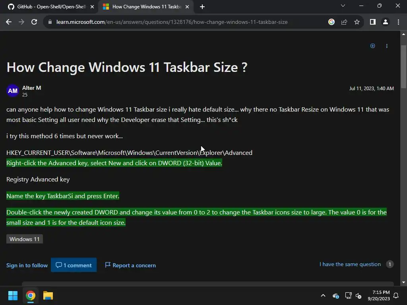Click I have the same question
Viewport: 407px width, 305px height.
(350, 264)
